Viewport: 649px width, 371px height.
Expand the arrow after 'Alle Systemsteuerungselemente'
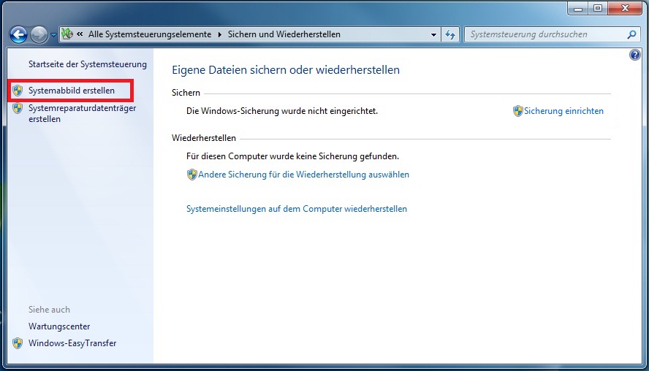pyautogui.click(x=220, y=34)
